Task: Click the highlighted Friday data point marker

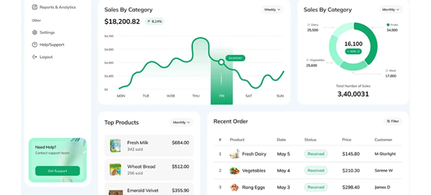Action: pos(221,62)
